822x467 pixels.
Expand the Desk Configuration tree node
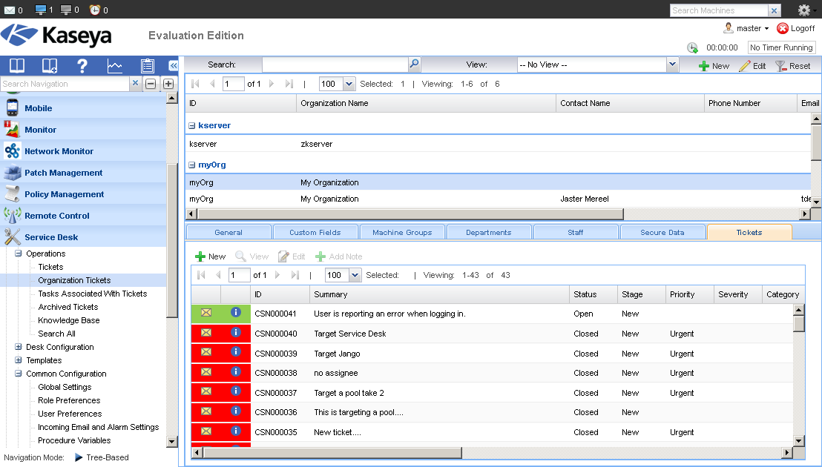(x=19, y=347)
